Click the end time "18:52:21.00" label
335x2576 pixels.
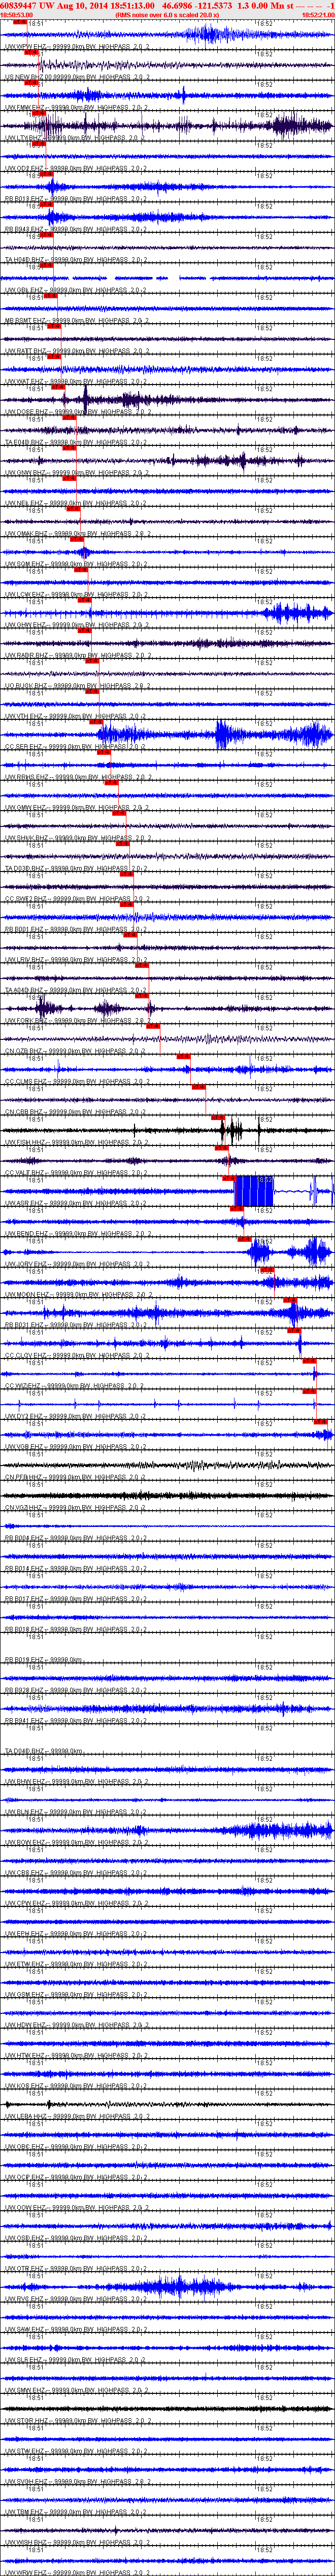pyautogui.click(x=318, y=15)
